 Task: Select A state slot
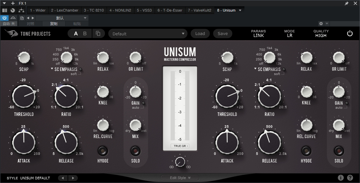[x=76, y=34]
